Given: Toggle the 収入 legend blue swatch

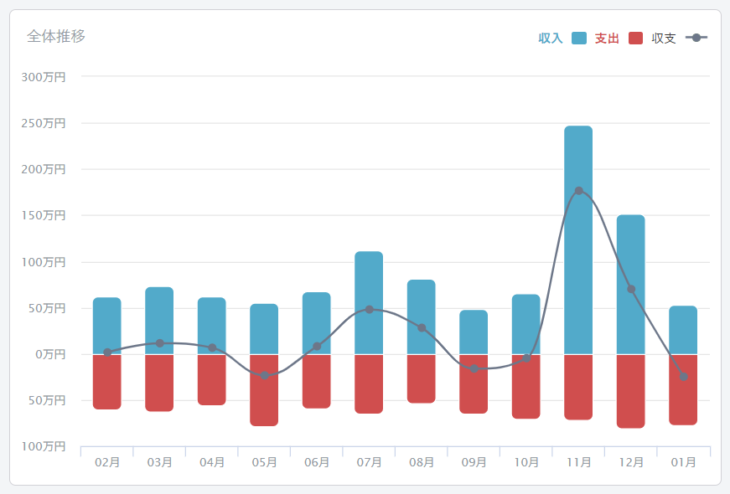Looking at the screenshot, I should point(579,38).
